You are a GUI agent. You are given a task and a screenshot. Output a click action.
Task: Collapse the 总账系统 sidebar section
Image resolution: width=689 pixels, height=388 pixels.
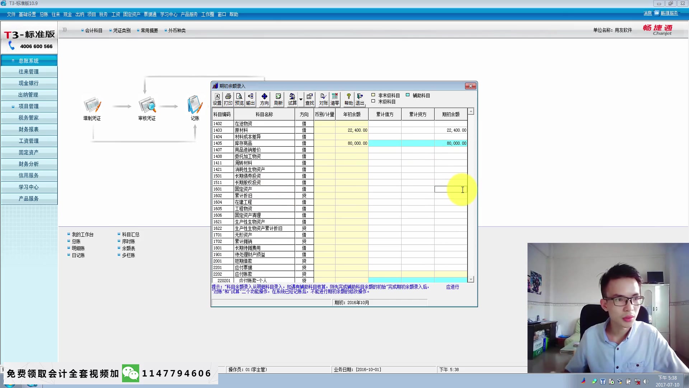[x=13, y=61]
